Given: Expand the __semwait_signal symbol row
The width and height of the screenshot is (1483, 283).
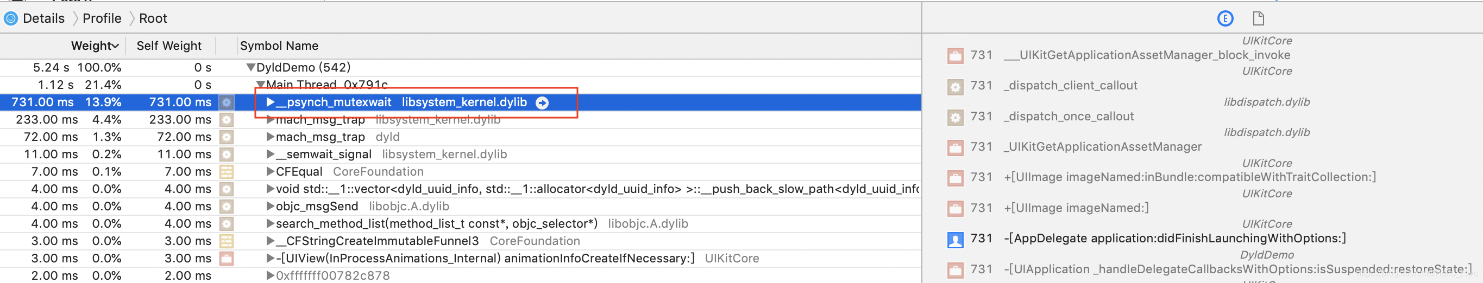Looking at the screenshot, I should (270, 154).
